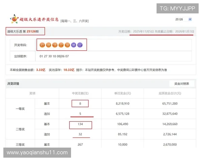Image resolution: width=202 pixels, height=161 pixels.
Task: Click the sales amount 3.33亿
Action: [x=41, y=70]
